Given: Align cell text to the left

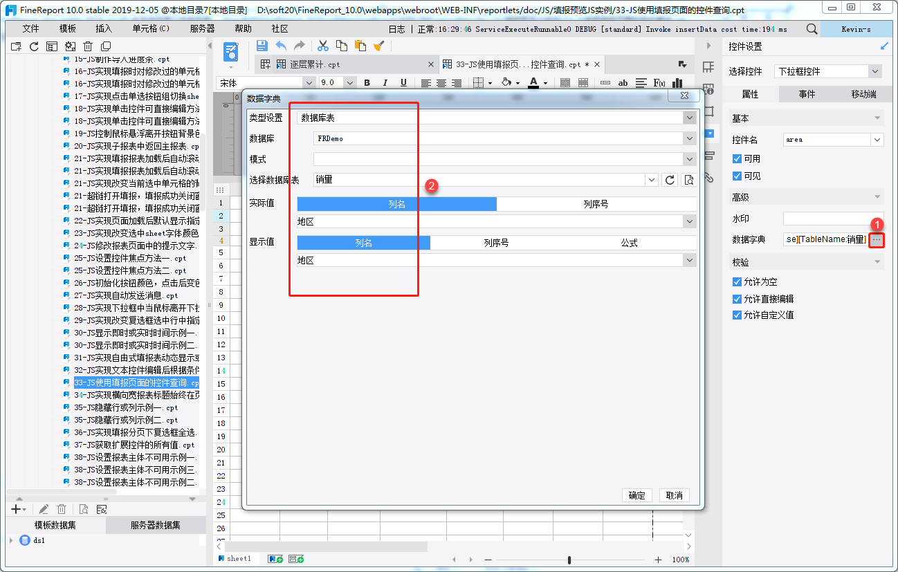Looking at the screenshot, I should pos(426,83).
